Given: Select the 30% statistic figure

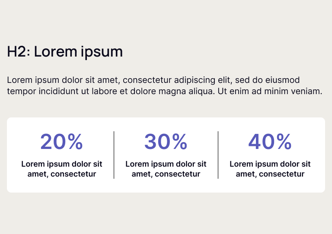Looking at the screenshot, I should click(x=166, y=142).
